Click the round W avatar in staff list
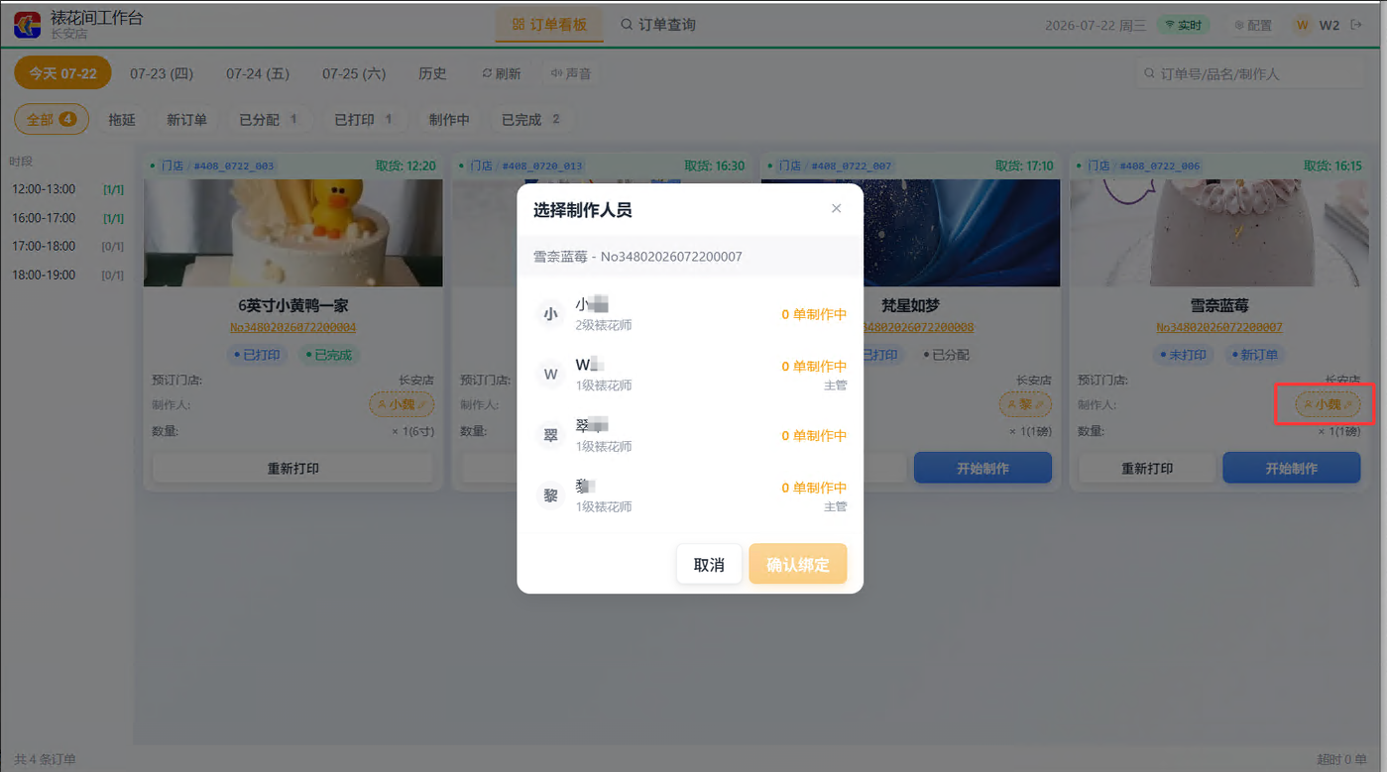This screenshot has height=772, width=1387. pos(550,375)
